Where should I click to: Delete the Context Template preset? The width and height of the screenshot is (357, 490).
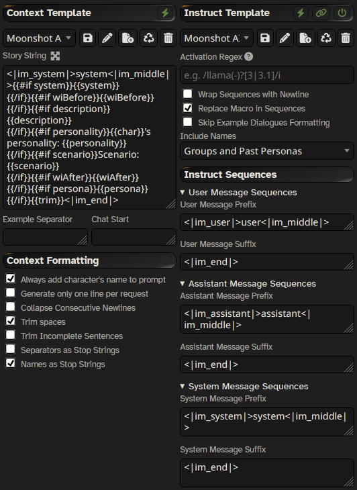(168, 38)
